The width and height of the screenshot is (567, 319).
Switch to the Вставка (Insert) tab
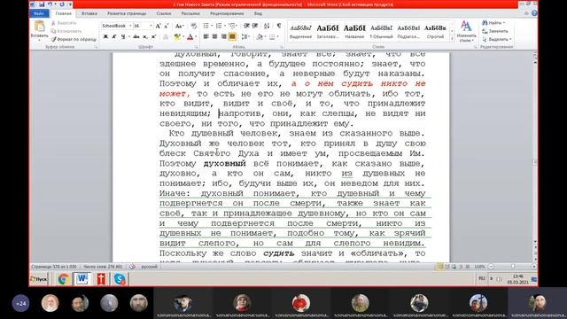(x=89, y=13)
